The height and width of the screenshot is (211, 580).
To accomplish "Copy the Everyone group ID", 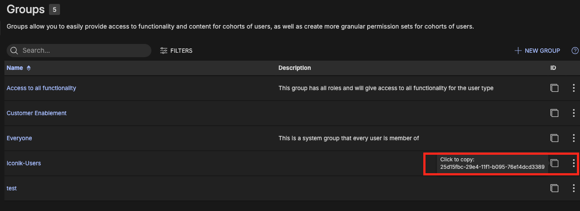I will point(554,138).
